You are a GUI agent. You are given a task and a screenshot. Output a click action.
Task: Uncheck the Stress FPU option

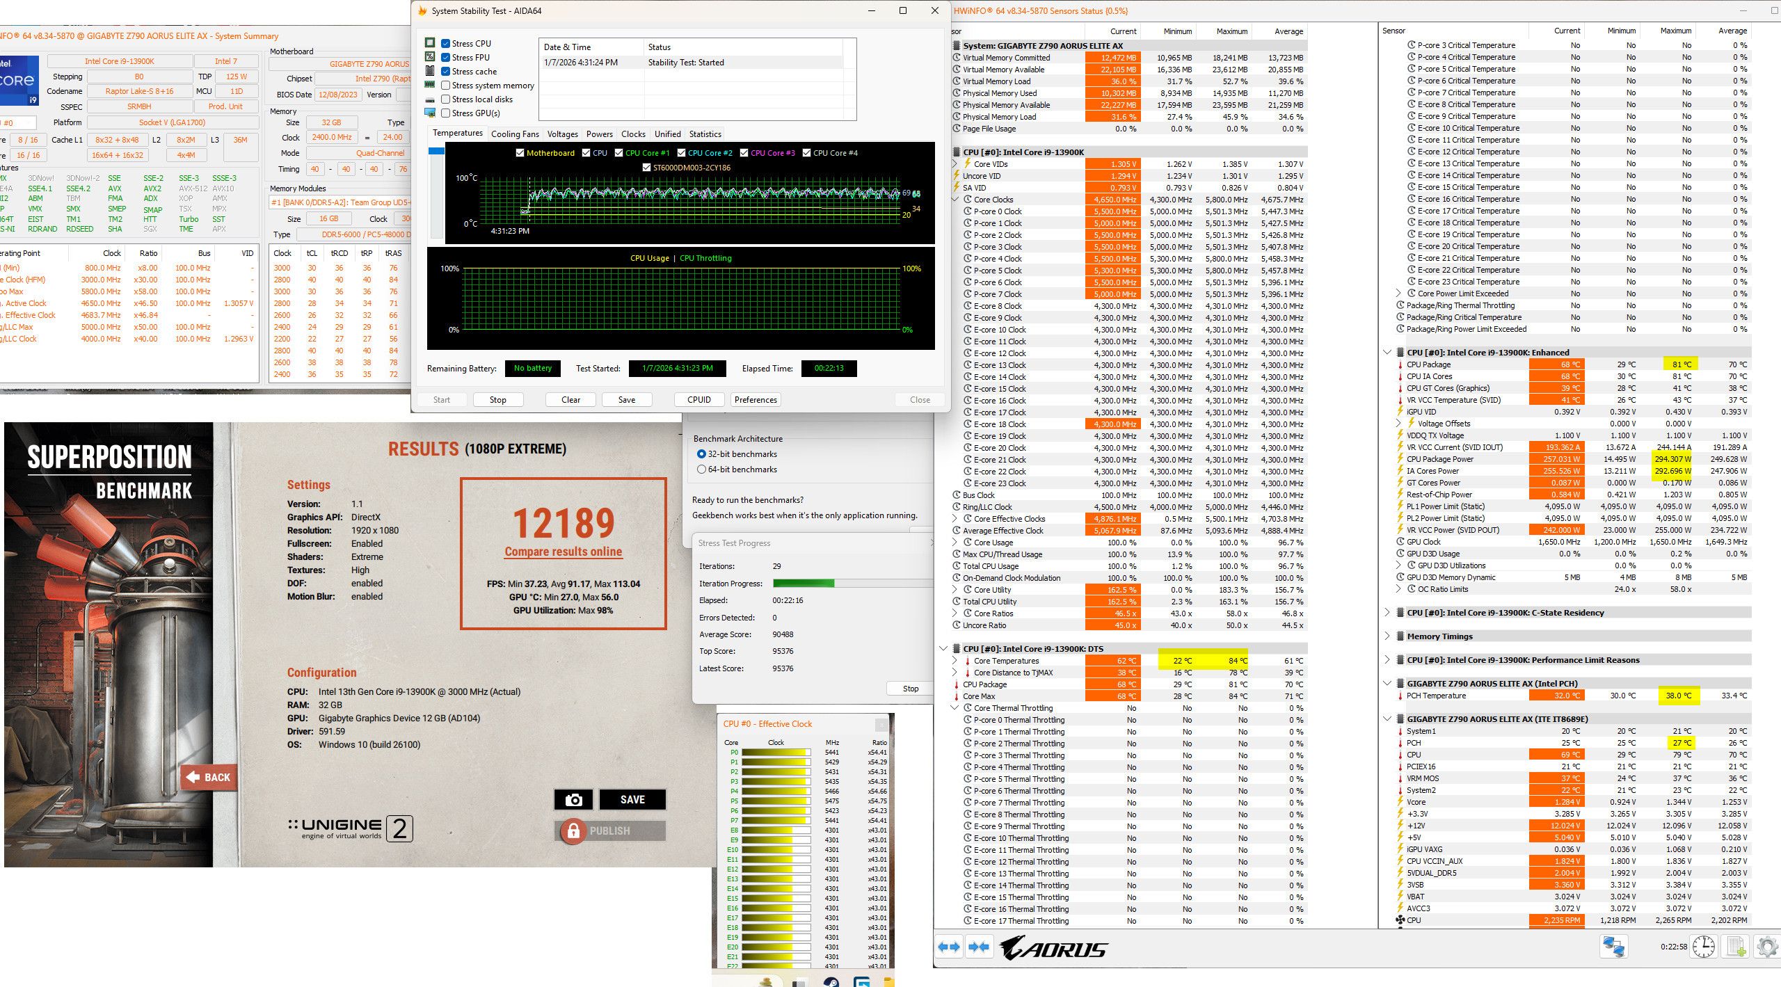446,58
